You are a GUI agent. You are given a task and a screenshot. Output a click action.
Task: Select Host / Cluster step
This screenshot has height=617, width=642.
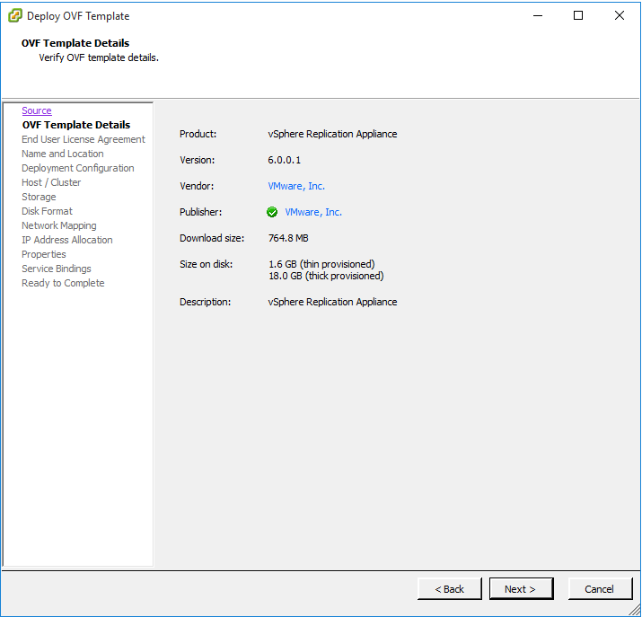coord(51,182)
